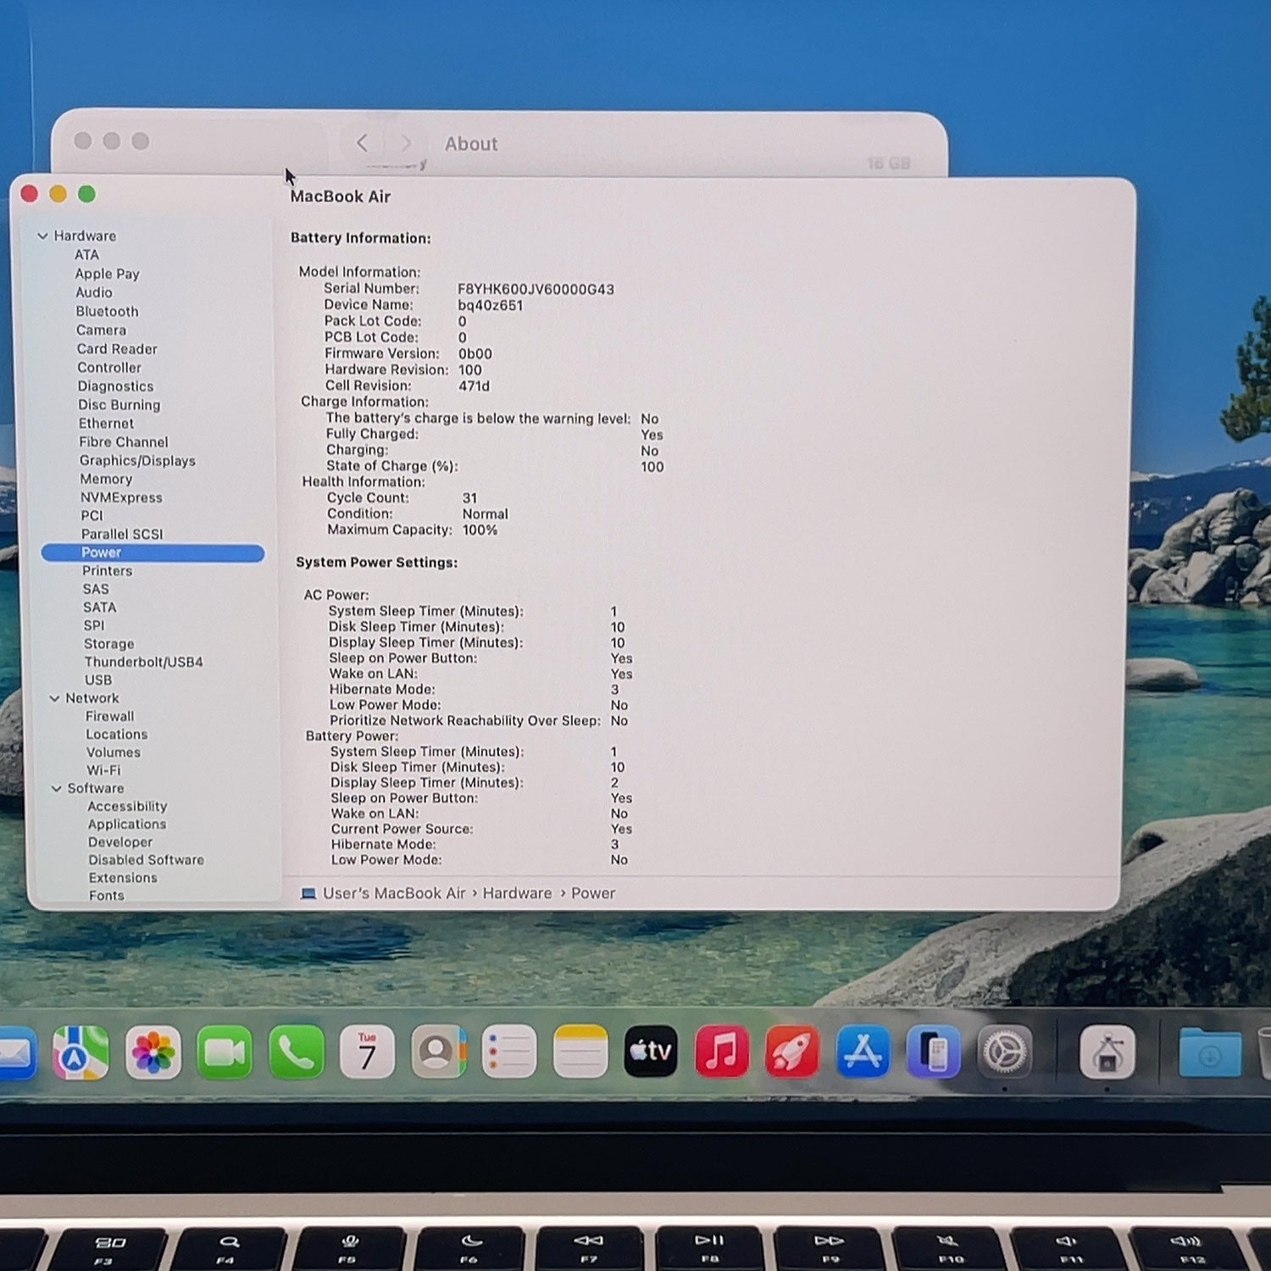The width and height of the screenshot is (1271, 1271).
Task: Select Storage in the sidebar list
Action: point(108,644)
